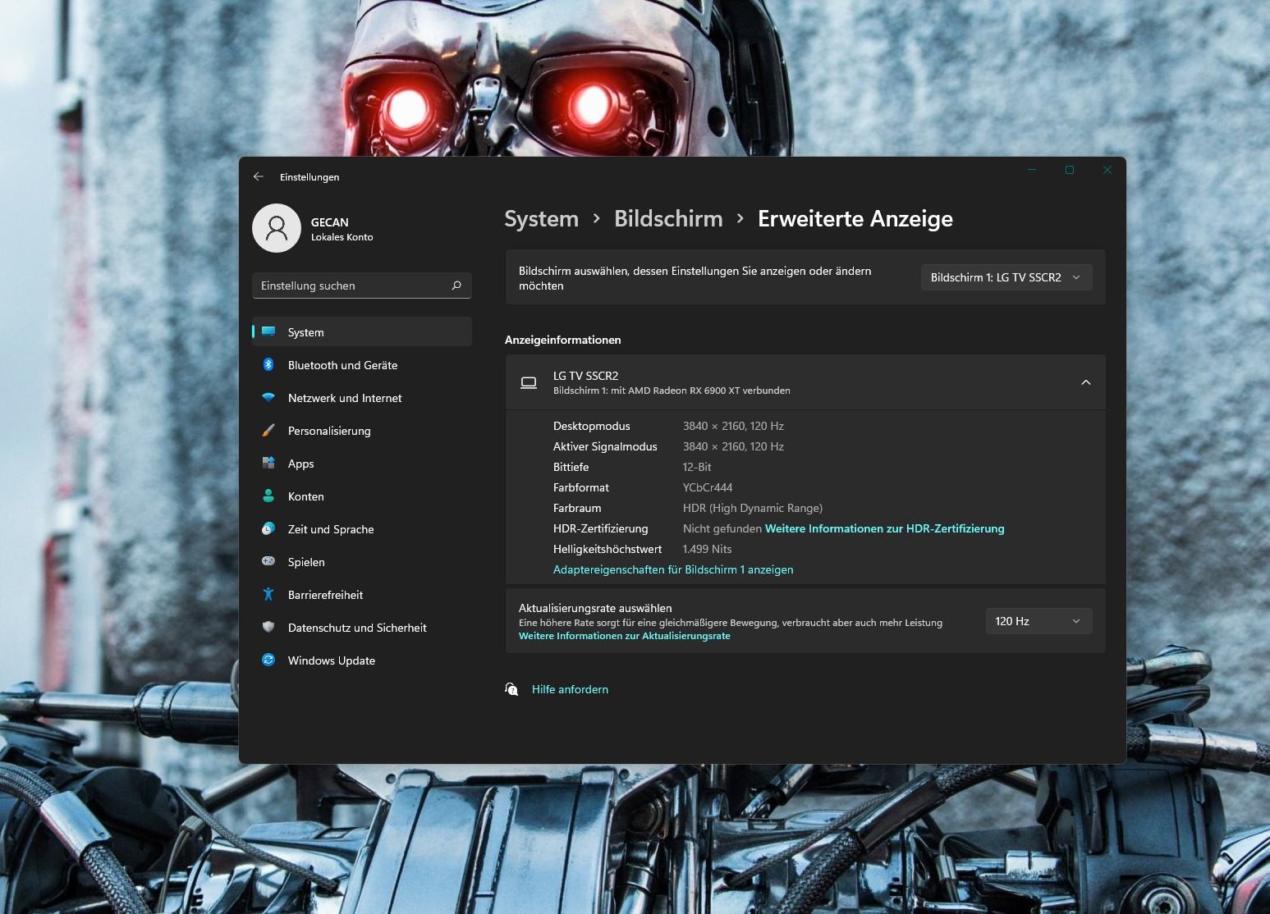Viewport: 1270px width, 914px height.
Task: Open Personalisierung via its brush icon
Action: click(268, 430)
